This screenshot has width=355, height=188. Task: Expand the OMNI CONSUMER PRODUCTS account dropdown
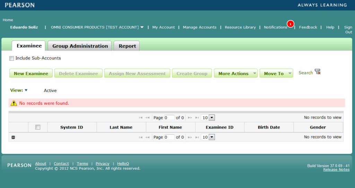[x=142, y=27]
